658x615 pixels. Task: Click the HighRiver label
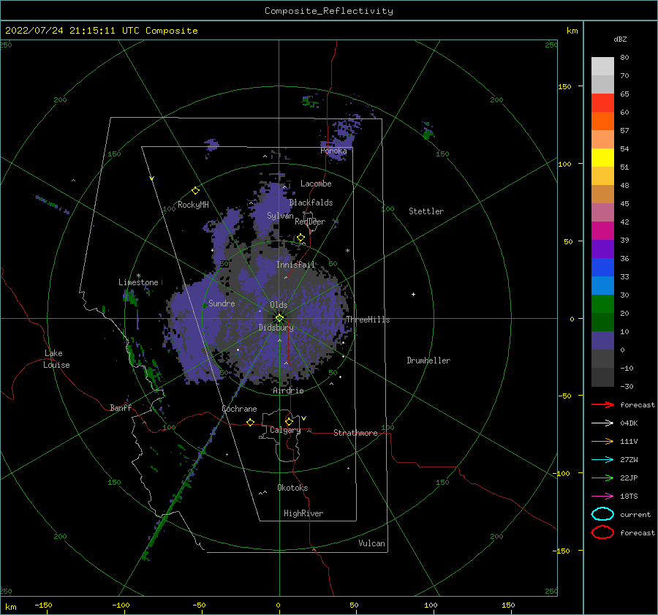click(303, 513)
